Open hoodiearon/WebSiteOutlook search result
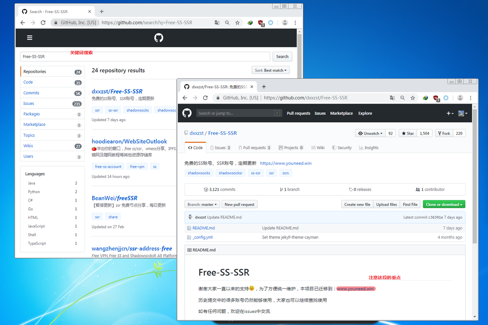 [x=129, y=141]
